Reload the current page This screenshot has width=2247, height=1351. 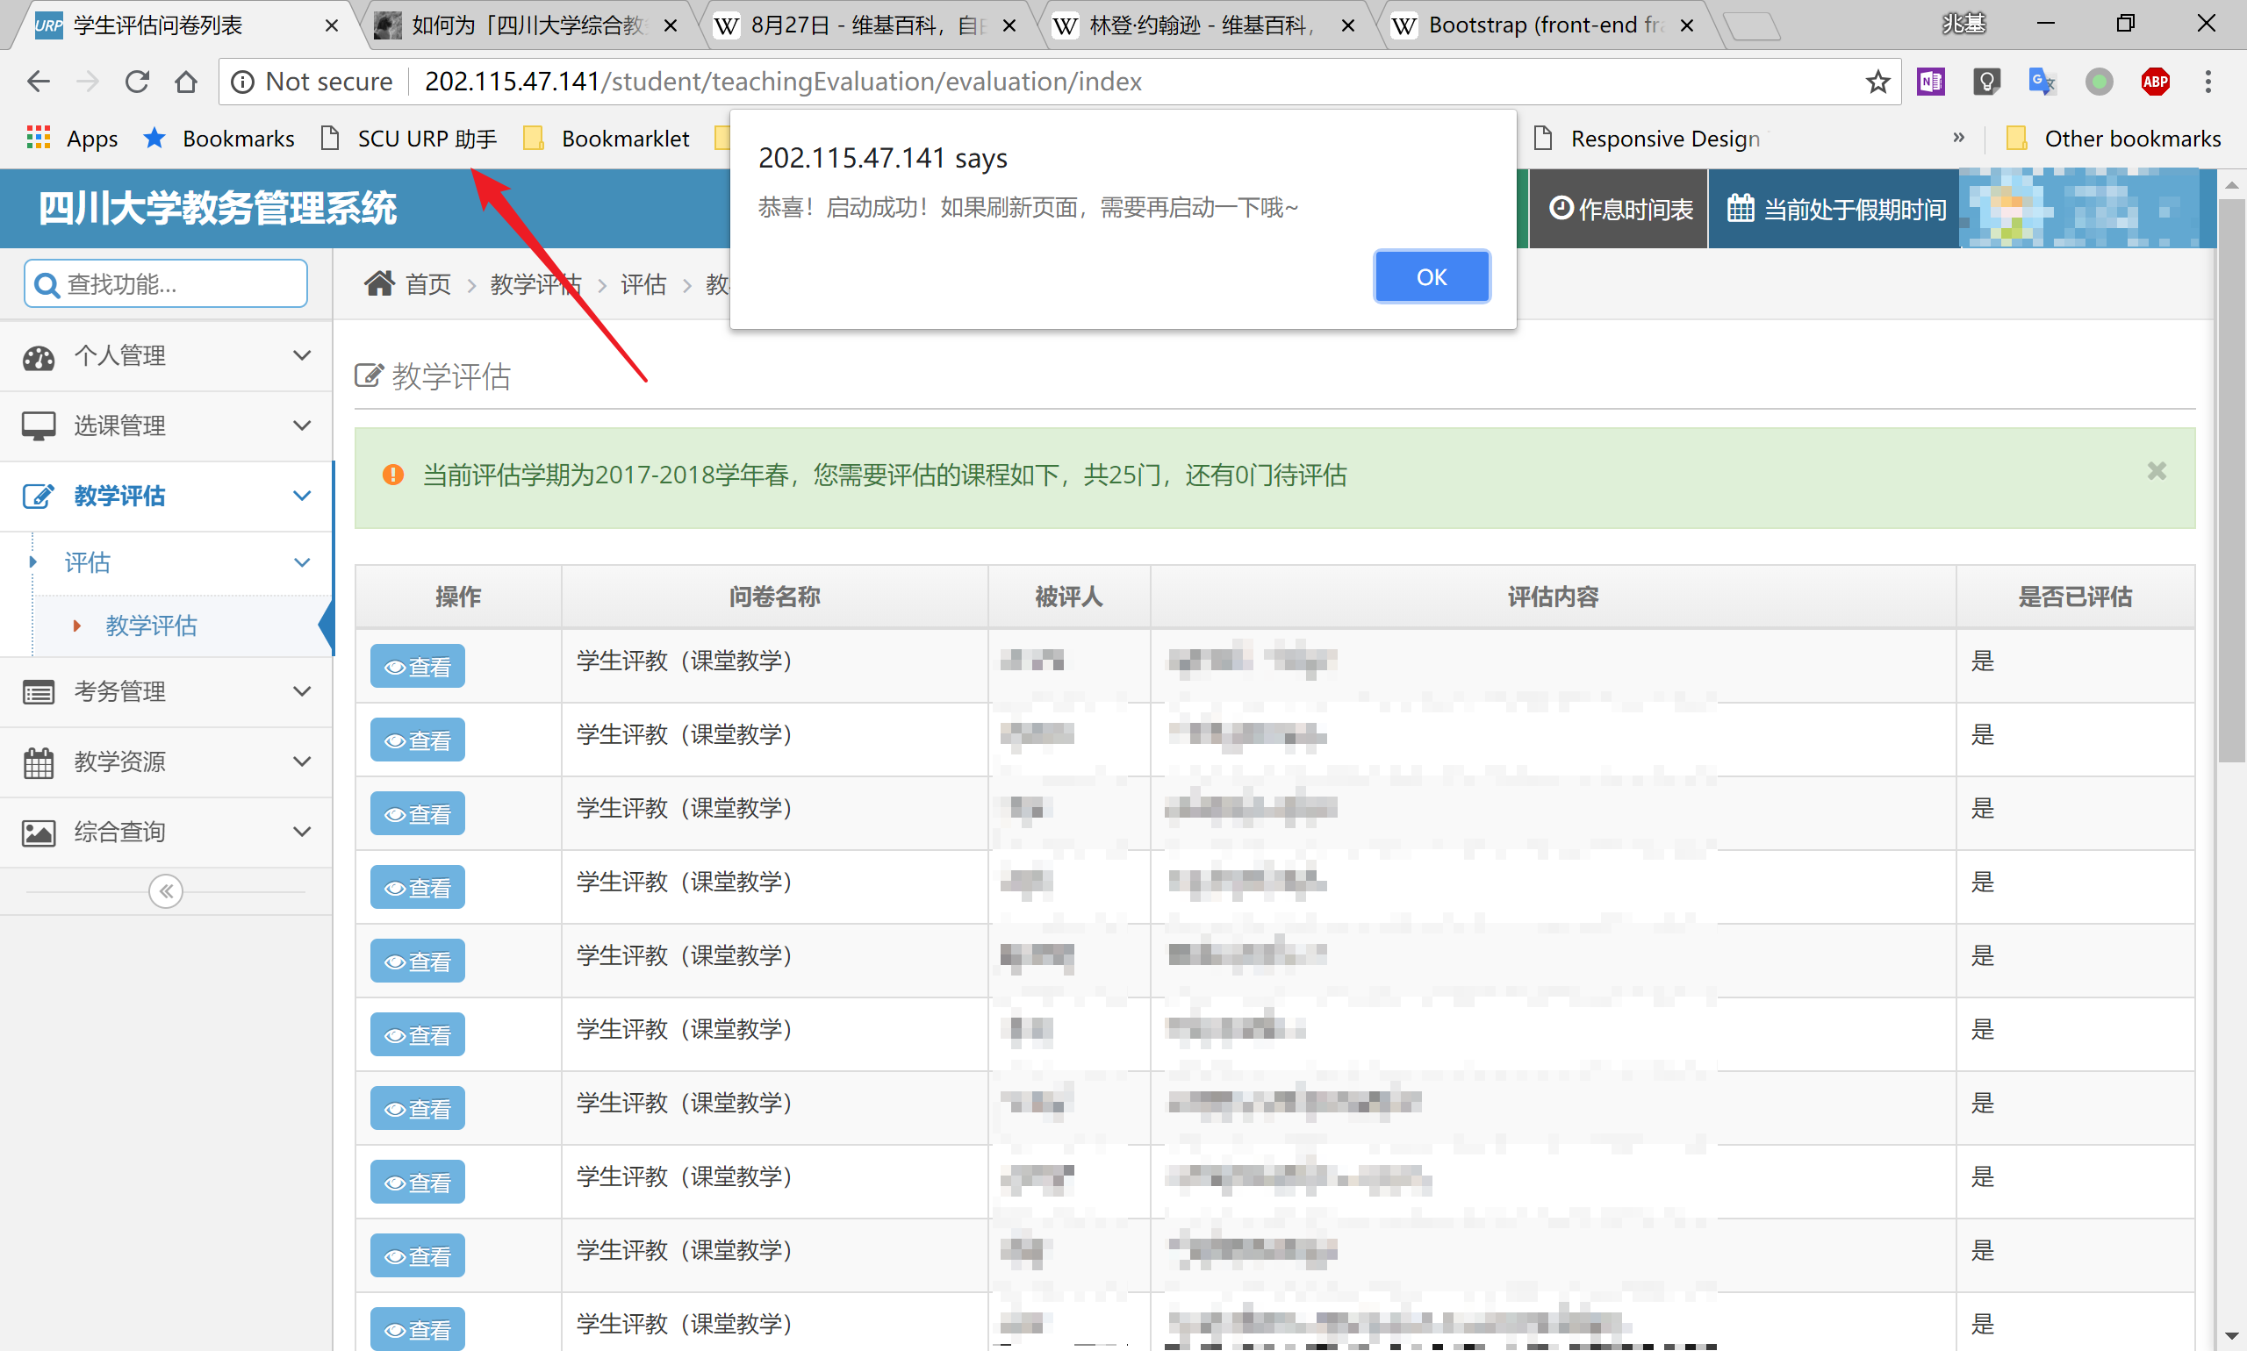pos(137,81)
